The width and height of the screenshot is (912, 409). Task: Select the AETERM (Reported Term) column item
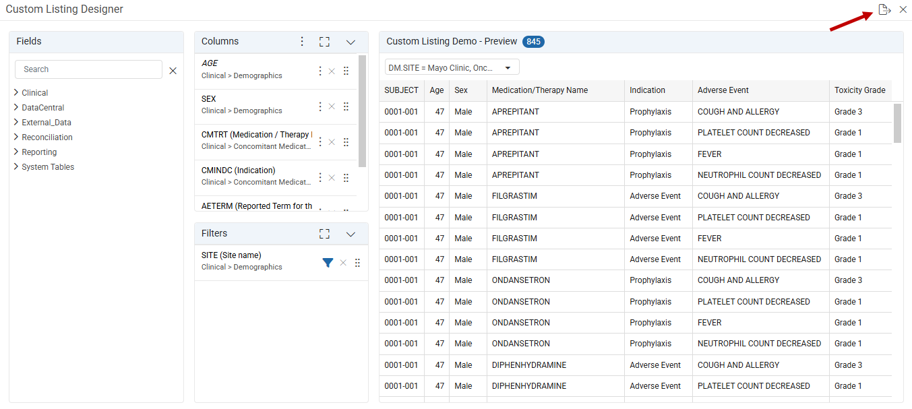point(276,203)
